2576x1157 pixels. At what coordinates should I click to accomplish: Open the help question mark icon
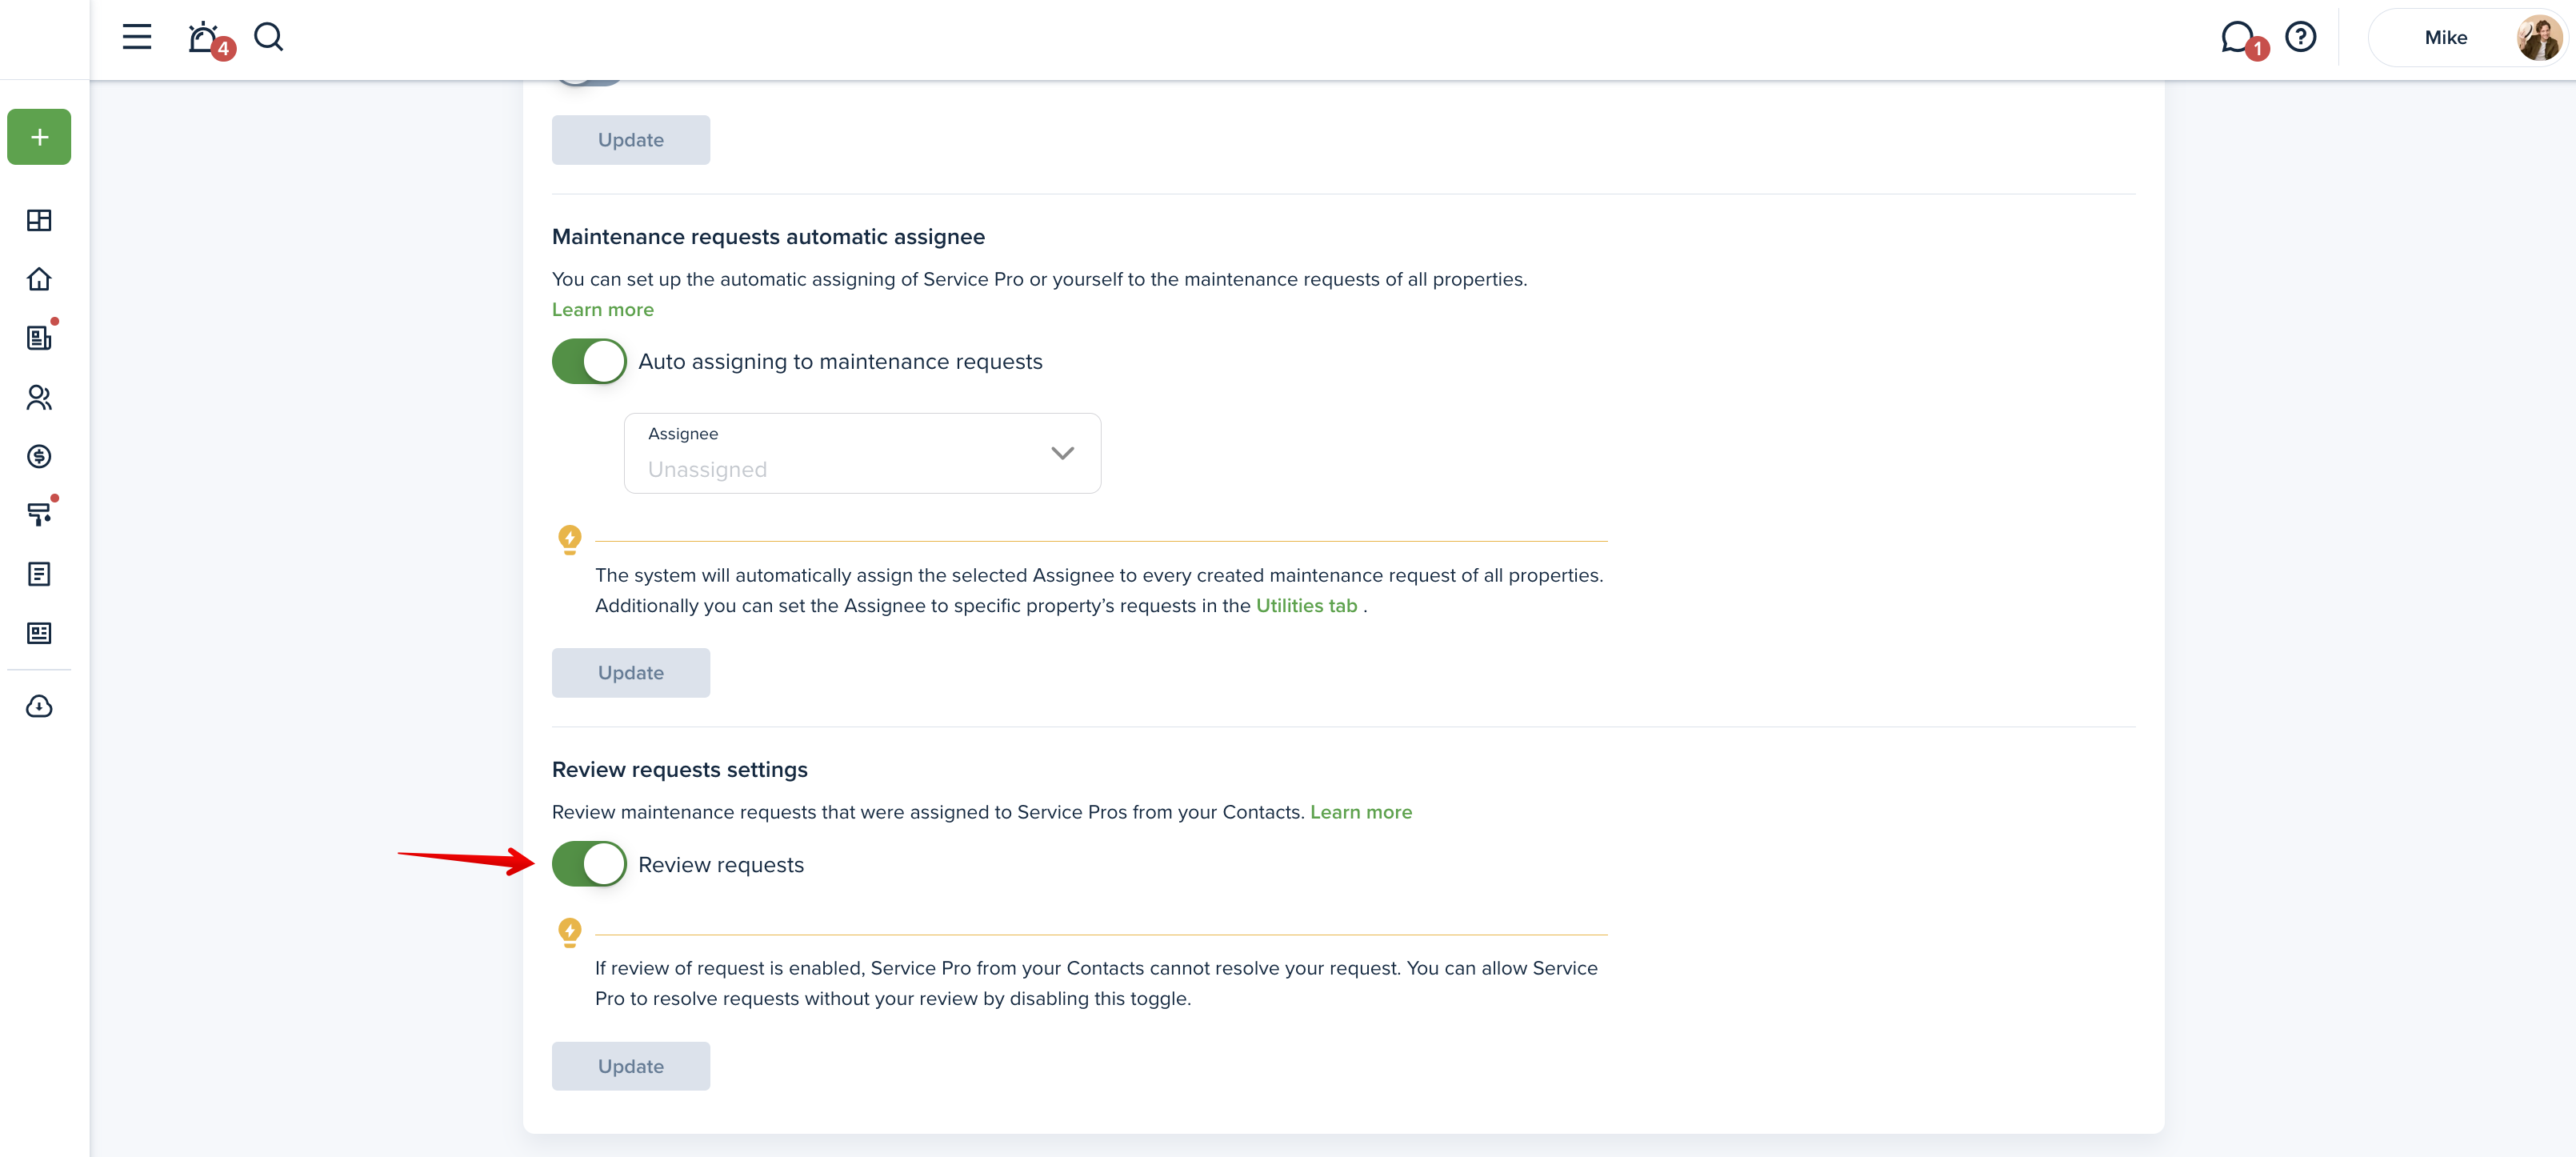point(2300,37)
